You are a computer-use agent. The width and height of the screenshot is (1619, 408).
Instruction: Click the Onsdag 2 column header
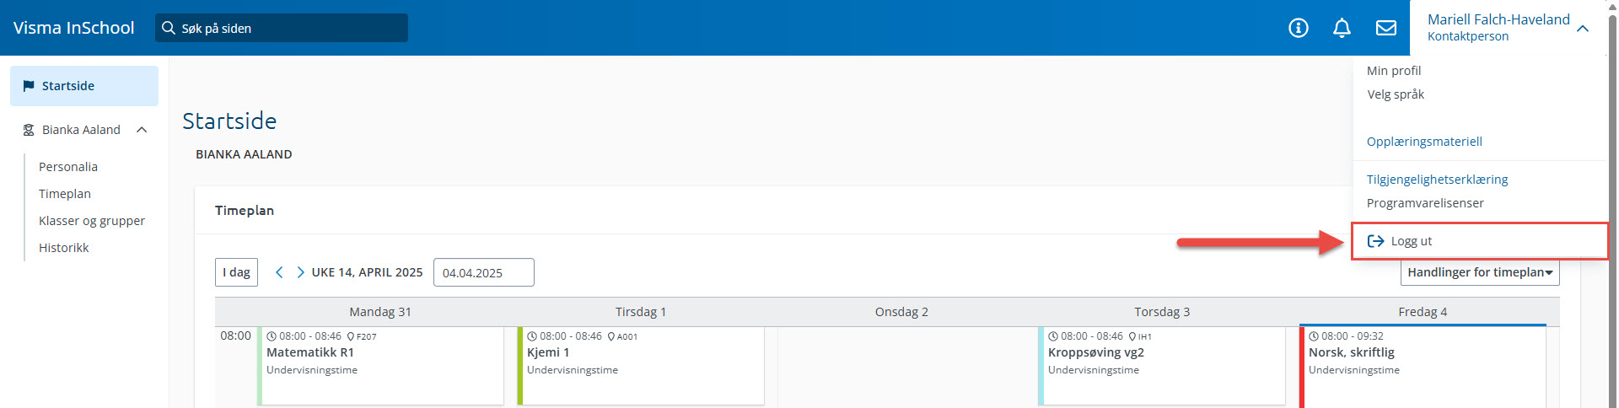point(901,312)
